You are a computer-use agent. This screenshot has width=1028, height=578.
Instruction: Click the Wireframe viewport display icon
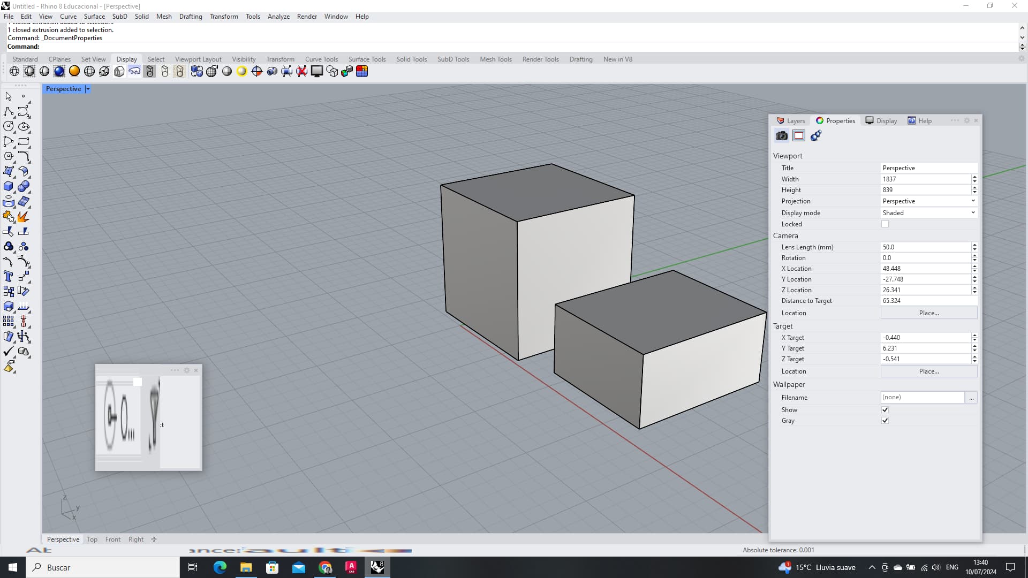(x=14, y=71)
